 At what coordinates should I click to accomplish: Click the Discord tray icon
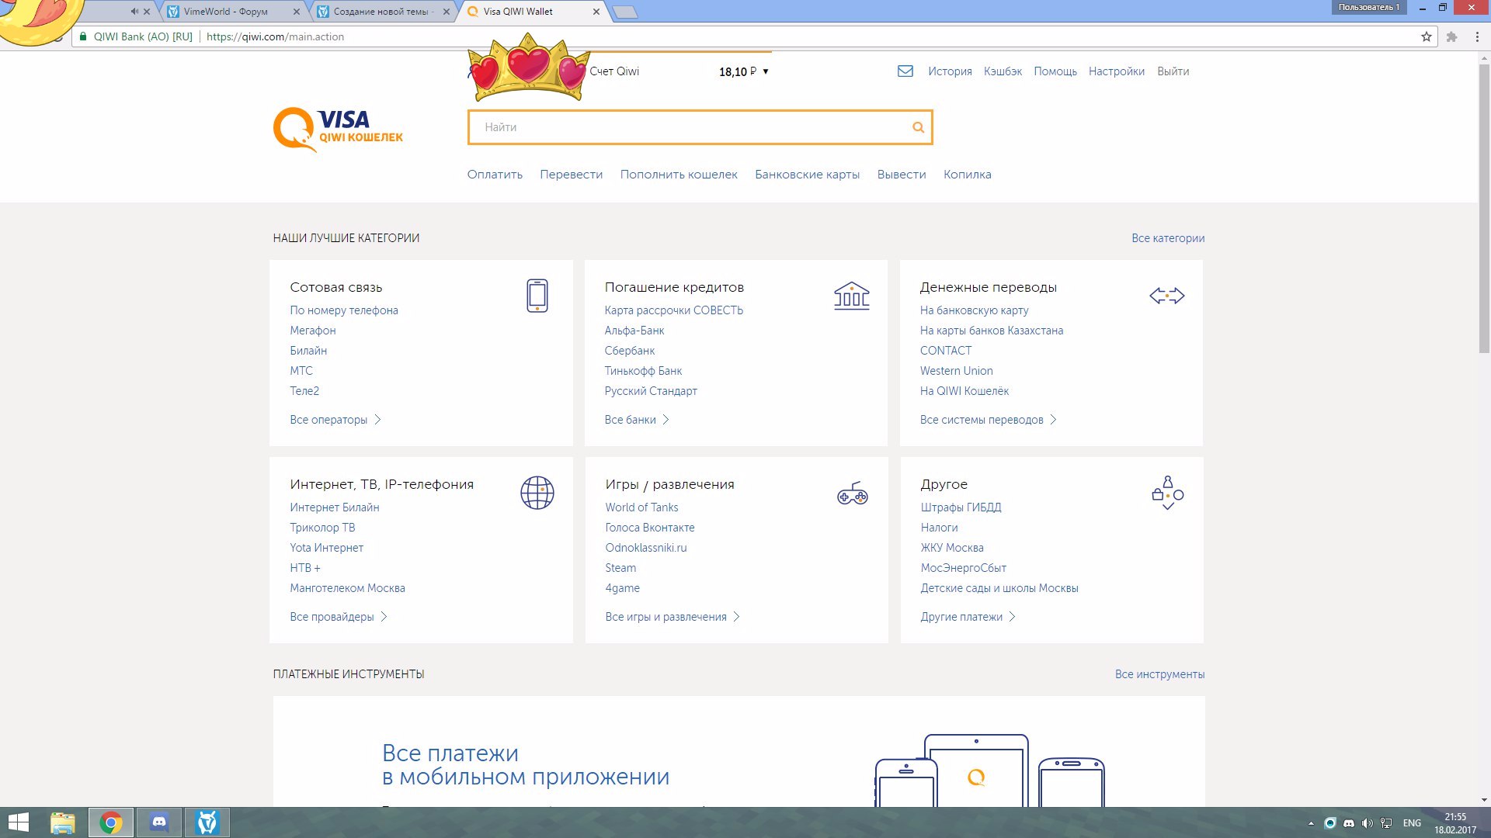pos(1349,823)
